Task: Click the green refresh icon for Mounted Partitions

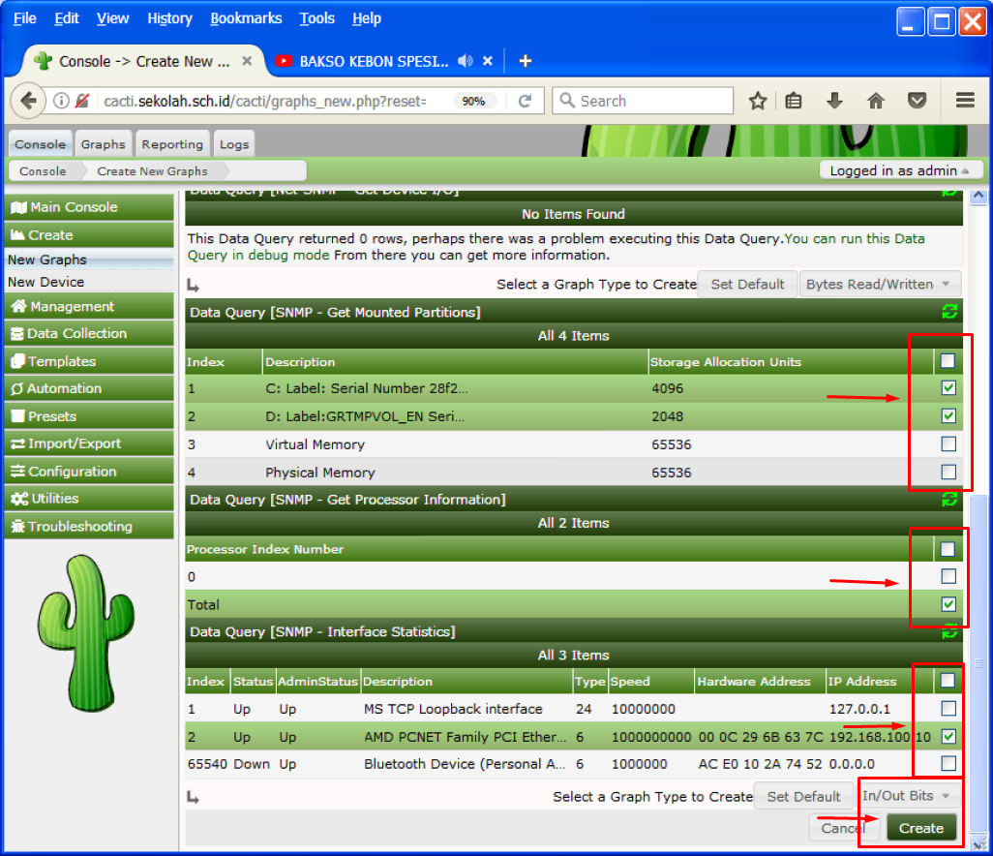Action: 949,312
